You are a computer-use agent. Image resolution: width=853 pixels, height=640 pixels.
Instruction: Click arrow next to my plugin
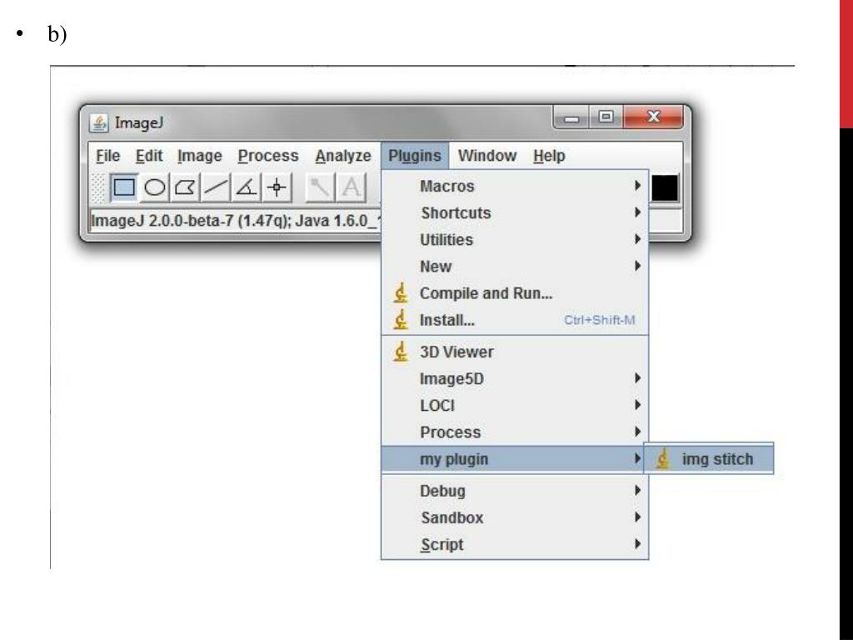coord(637,458)
